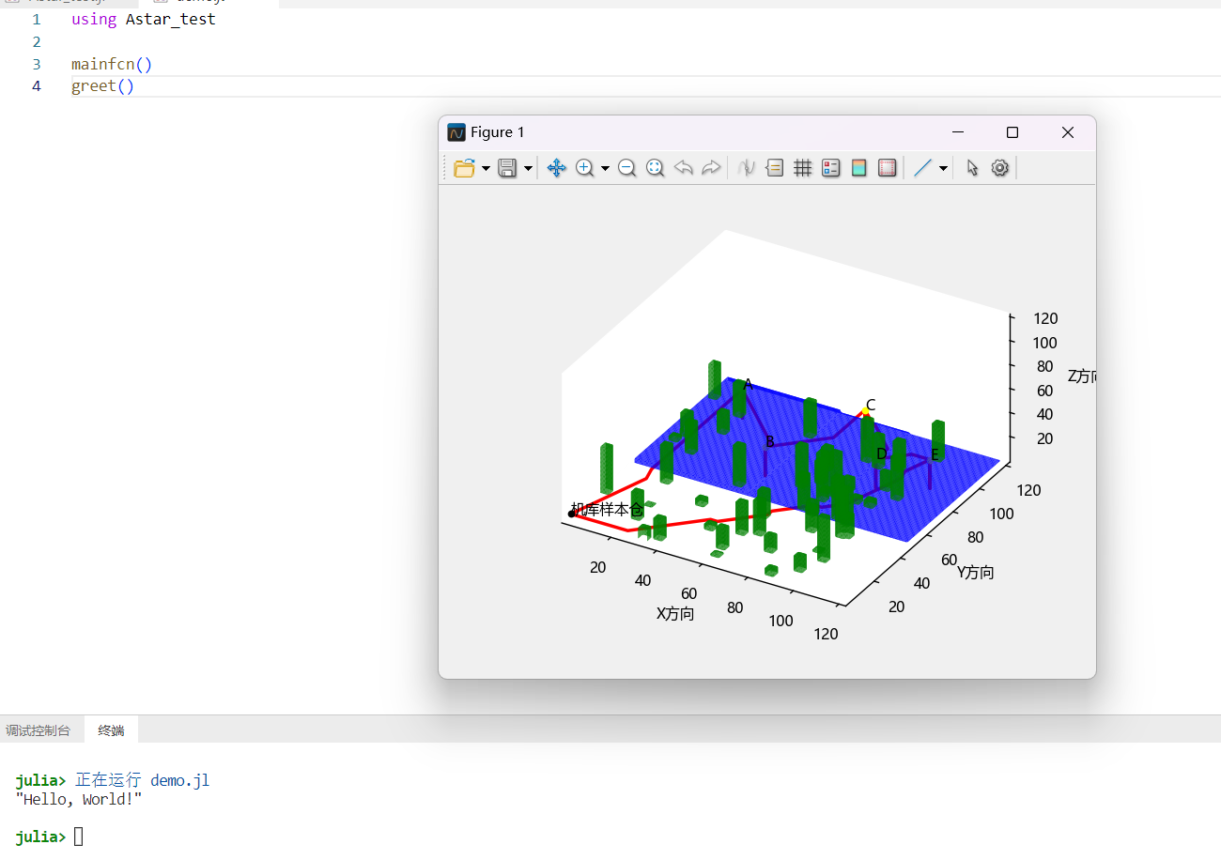This screenshot has height=860, width=1221.
Task: Click the Y-axis tick label 100
Action: pyautogui.click(x=1001, y=514)
